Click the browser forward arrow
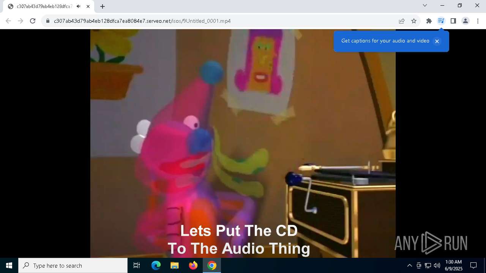 coord(21,21)
